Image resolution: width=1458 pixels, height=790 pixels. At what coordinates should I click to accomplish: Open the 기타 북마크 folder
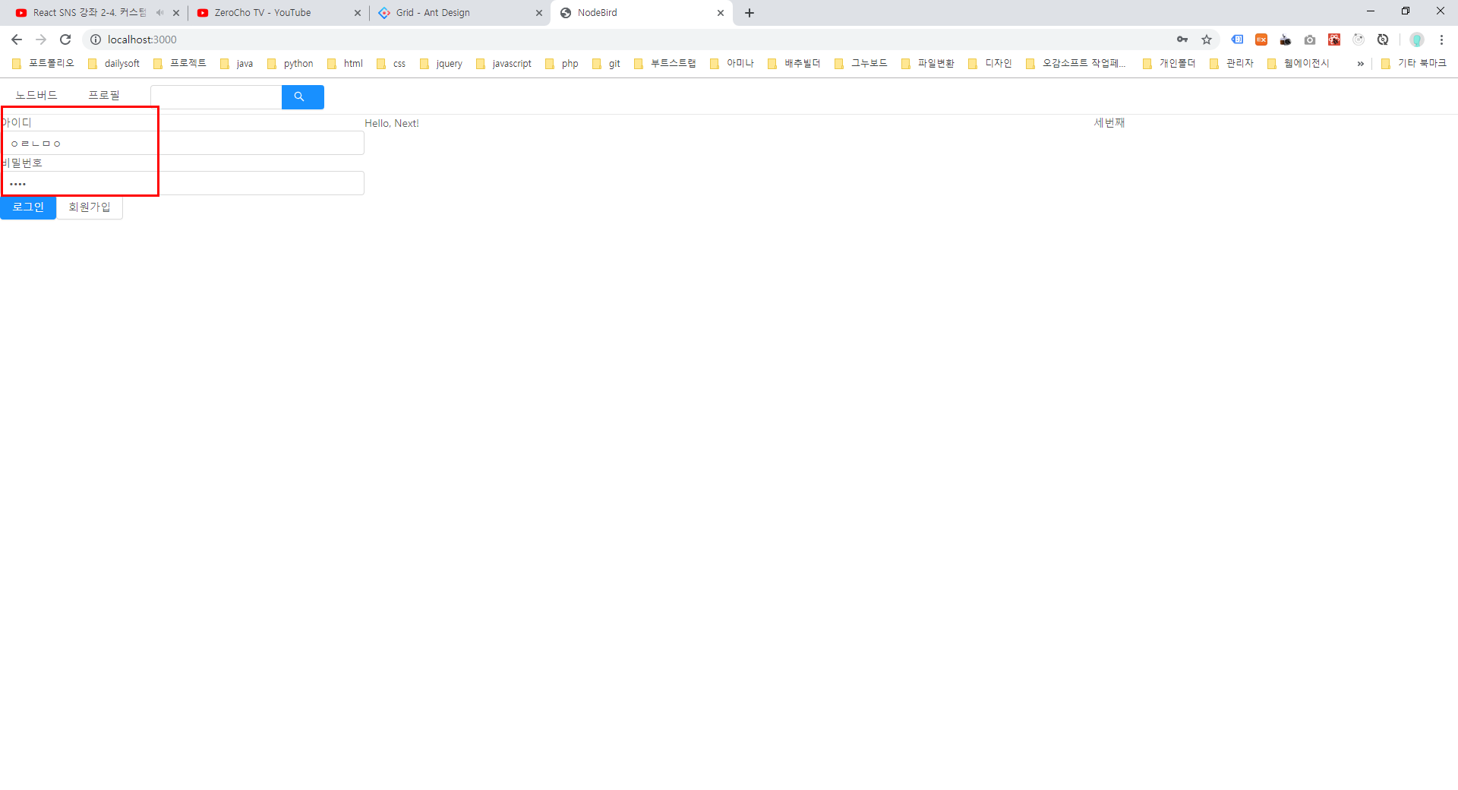point(1414,64)
